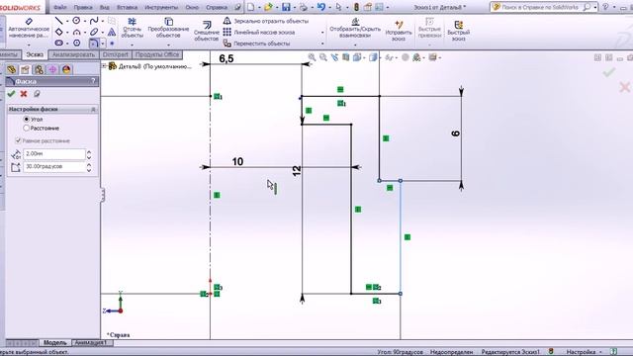633x356 pixels.
Task: Click the Rebuild traffic light icon
Action: (356, 7)
